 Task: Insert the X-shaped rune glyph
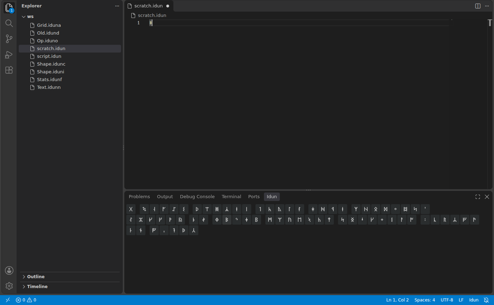(x=131, y=209)
